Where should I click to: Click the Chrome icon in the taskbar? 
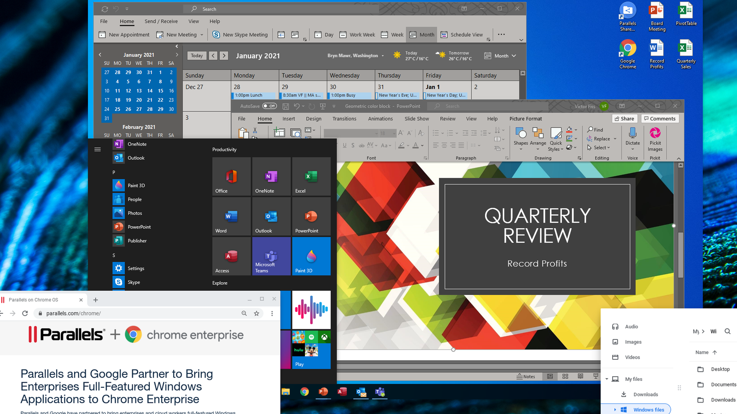304,392
